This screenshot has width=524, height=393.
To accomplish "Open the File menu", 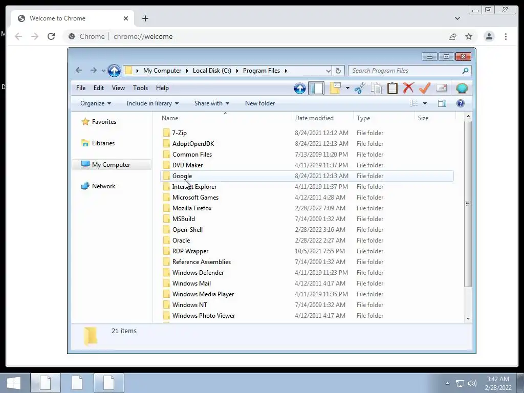I will pos(81,88).
